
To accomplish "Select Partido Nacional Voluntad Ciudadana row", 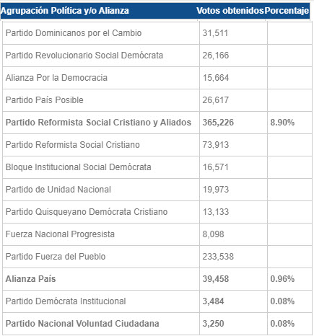I will [x=157, y=324].
